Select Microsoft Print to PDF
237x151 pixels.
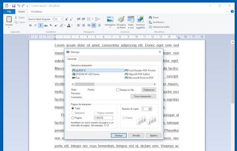tap(139, 78)
